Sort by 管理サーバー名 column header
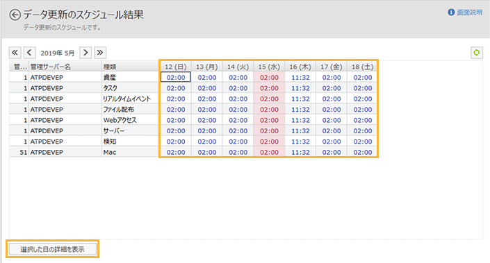Viewport: 490px width, 263px height. pos(65,67)
